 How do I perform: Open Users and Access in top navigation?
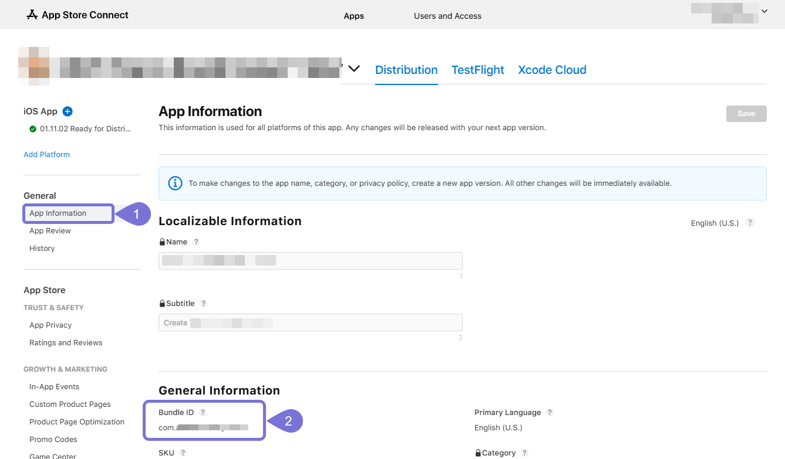click(x=447, y=16)
